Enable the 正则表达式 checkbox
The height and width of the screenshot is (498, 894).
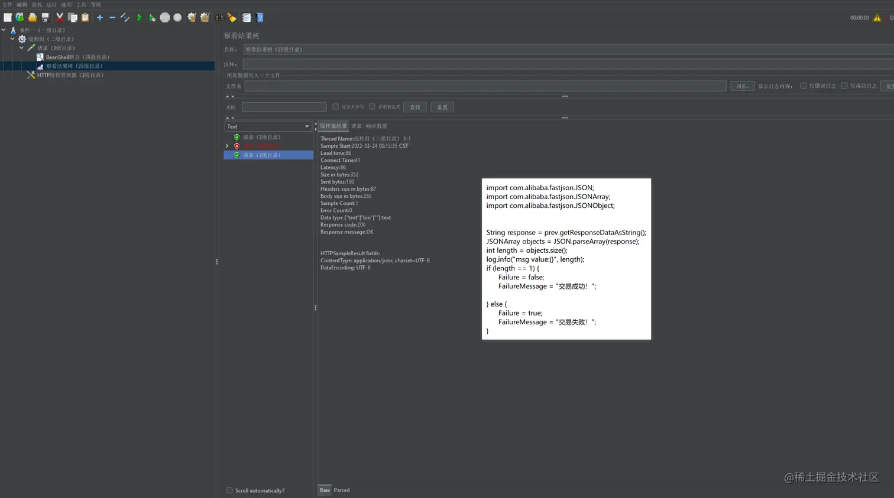coord(372,107)
